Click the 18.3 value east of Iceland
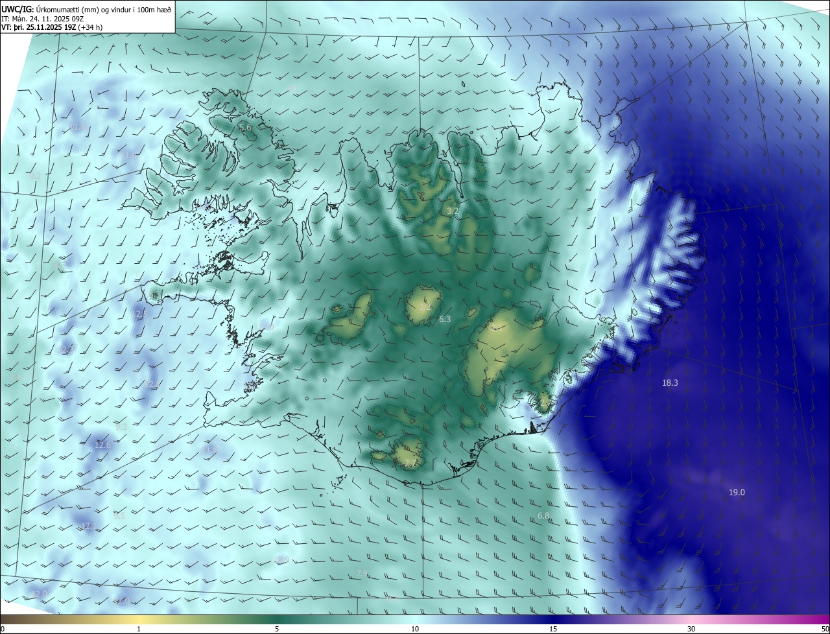Image resolution: width=830 pixels, height=634 pixels. (670, 383)
